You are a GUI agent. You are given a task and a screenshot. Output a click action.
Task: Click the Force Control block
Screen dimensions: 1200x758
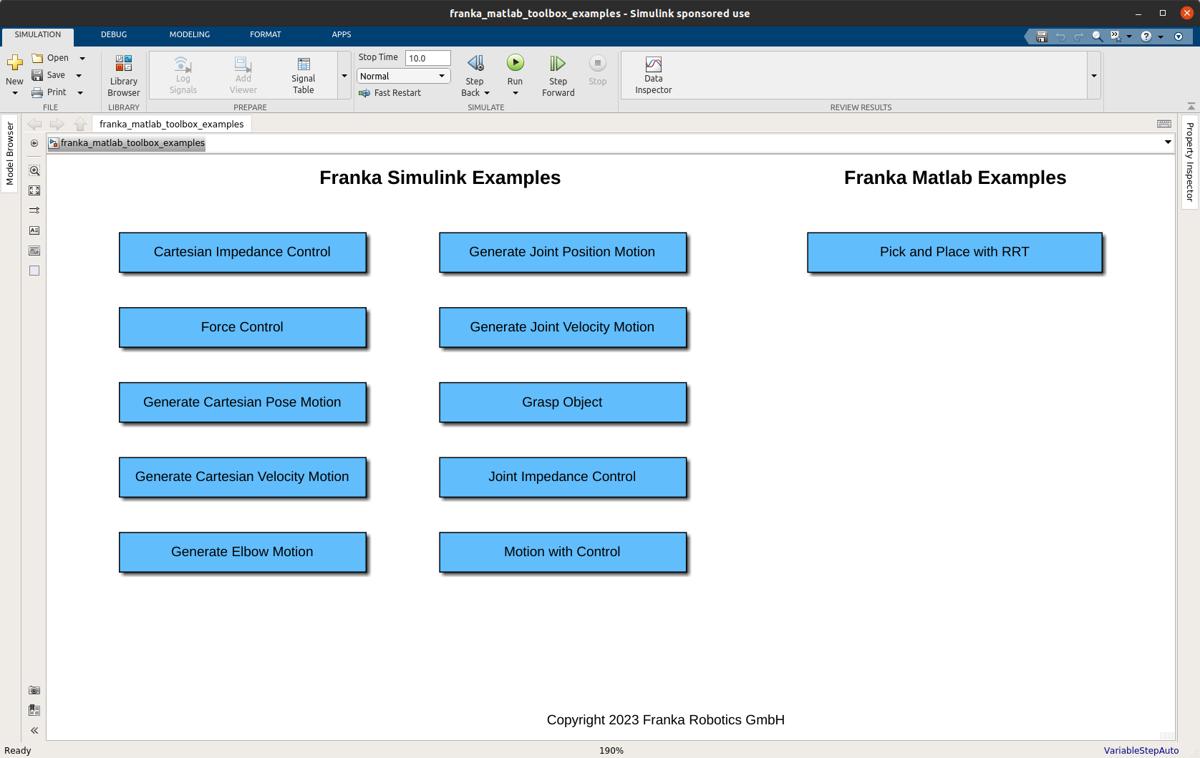click(x=243, y=327)
